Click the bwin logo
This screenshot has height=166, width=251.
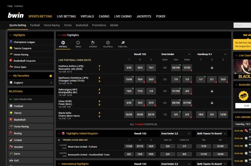[16, 15]
